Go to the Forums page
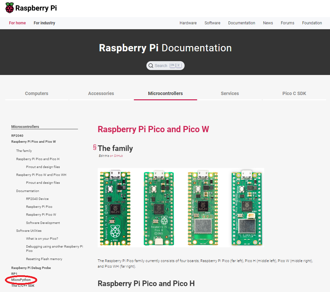This screenshot has height=292, width=330. [x=287, y=23]
